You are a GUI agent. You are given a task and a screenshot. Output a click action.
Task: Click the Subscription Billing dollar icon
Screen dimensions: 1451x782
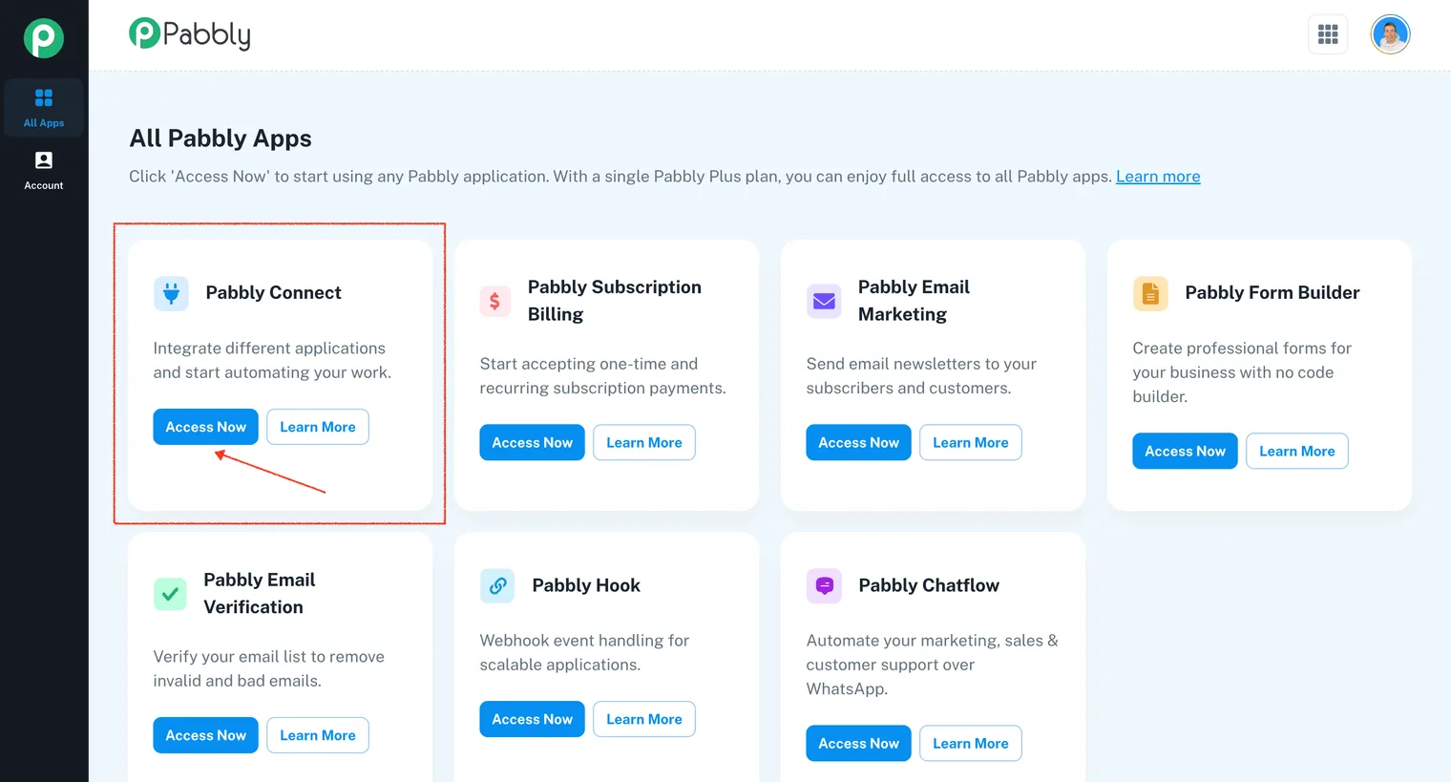[494, 301]
